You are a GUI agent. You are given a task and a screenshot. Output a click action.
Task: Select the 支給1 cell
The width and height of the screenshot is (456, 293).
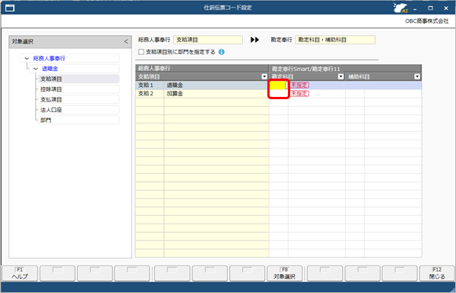pos(150,85)
